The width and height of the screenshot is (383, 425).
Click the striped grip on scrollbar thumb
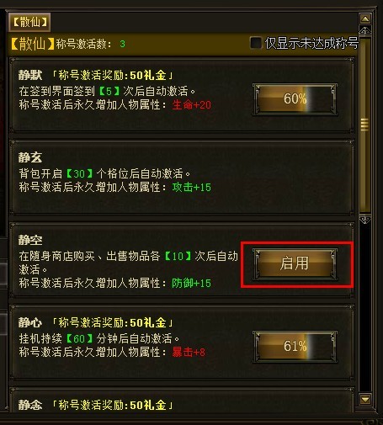(364, 125)
